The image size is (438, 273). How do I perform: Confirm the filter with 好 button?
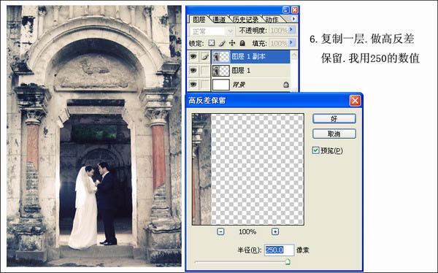click(x=334, y=118)
